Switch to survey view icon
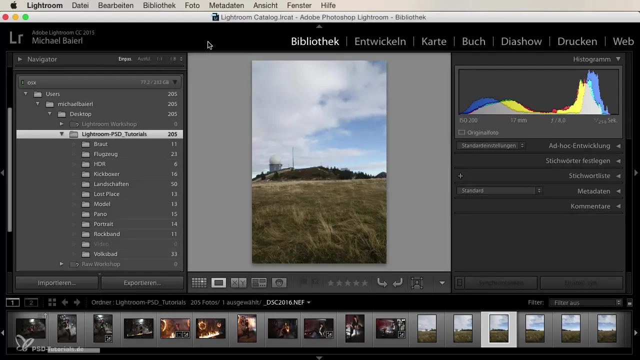Screen dimensions: 640x360 click(x=258, y=283)
